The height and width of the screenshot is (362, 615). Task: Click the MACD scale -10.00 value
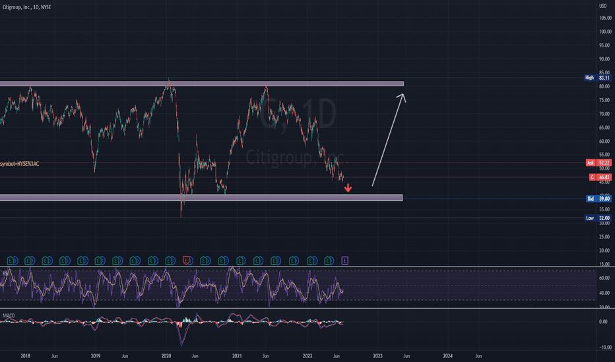604,348
